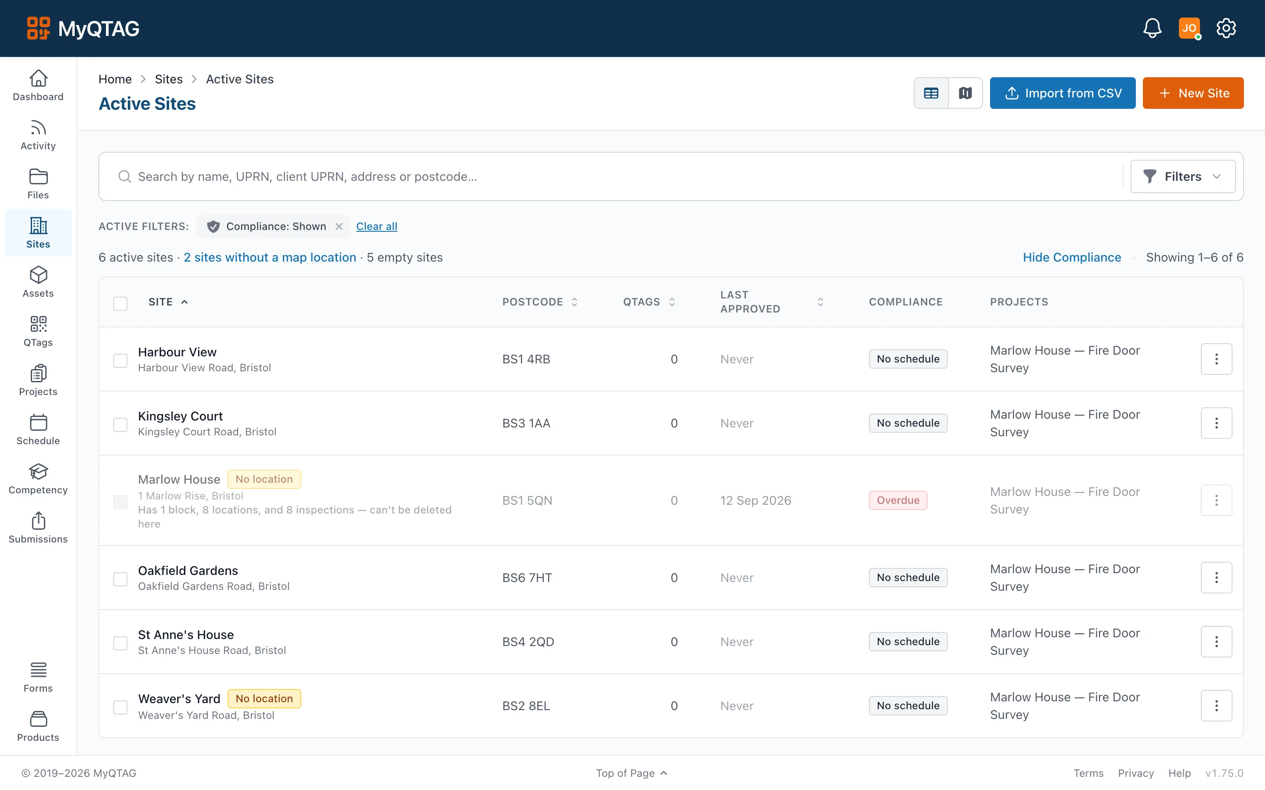Viewport: 1265px width, 790px height.
Task: Show 2 sites without a map location
Action: [x=270, y=257]
